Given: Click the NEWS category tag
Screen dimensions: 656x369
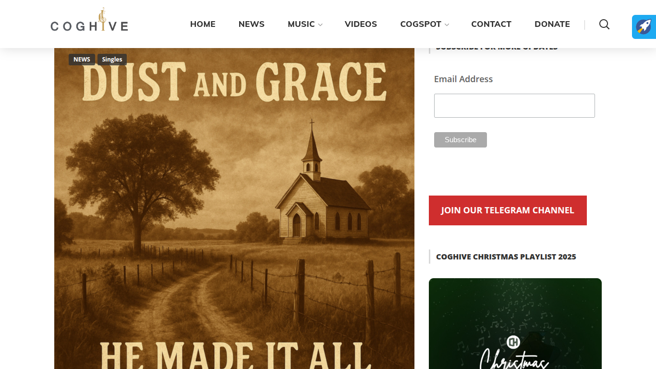Looking at the screenshot, I should coord(82,60).
